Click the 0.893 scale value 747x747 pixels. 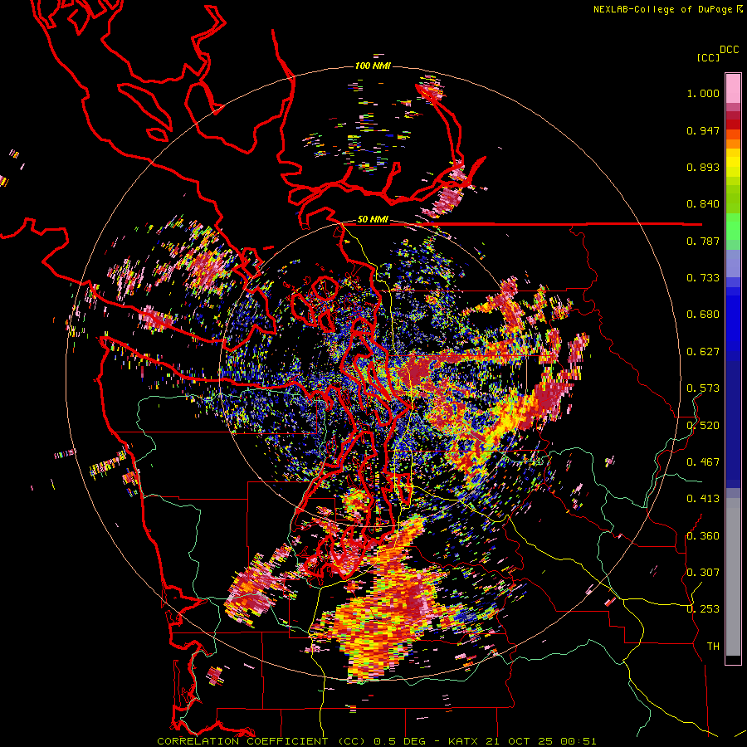703,167
